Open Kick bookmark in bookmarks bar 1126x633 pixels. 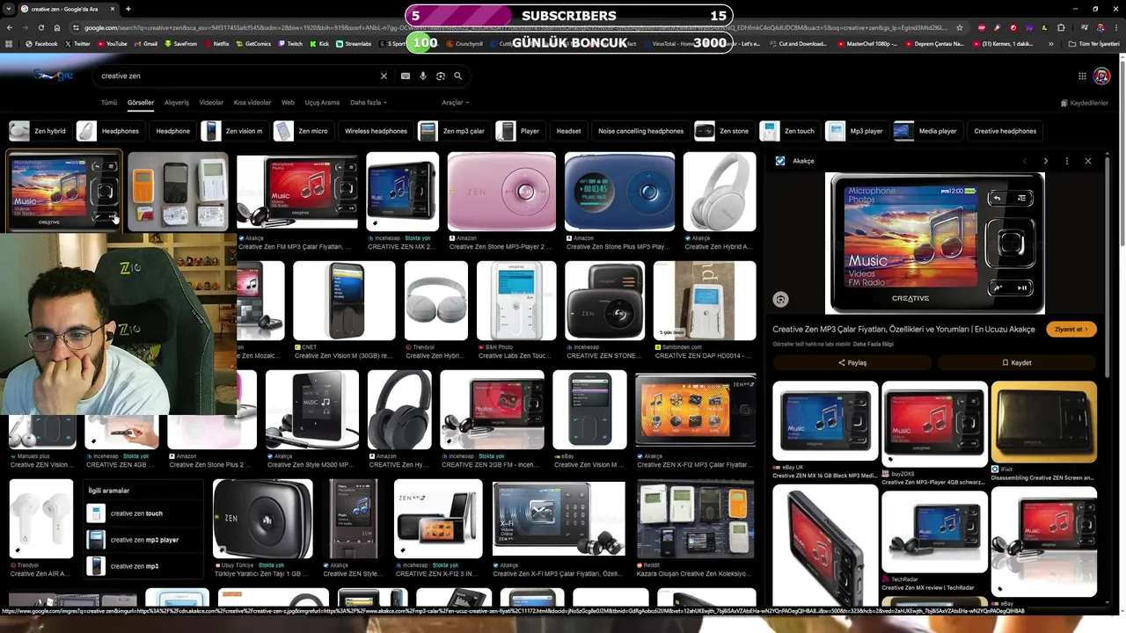(319, 44)
